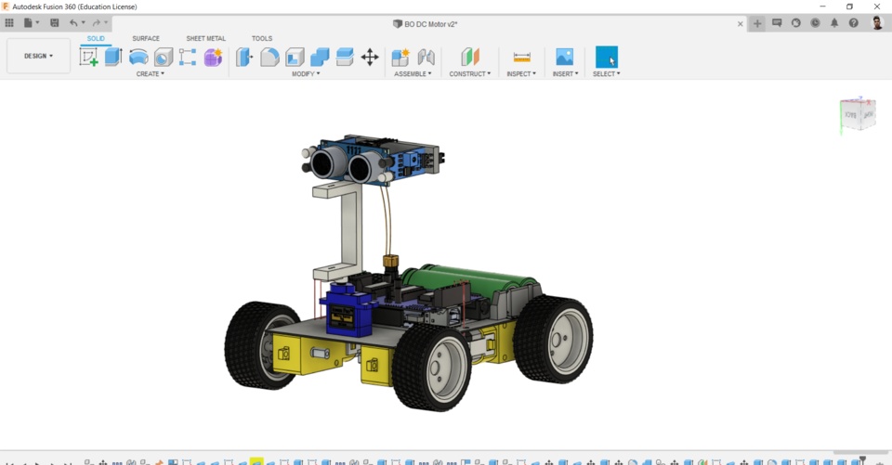Open the Data Panel grid icon
892x465 pixels.
[x=9, y=22]
